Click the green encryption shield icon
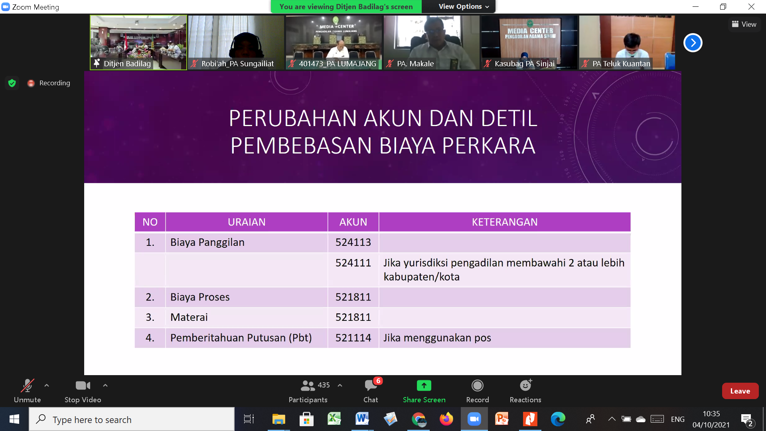This screenshot has width=766, height=431. [12, 83]
